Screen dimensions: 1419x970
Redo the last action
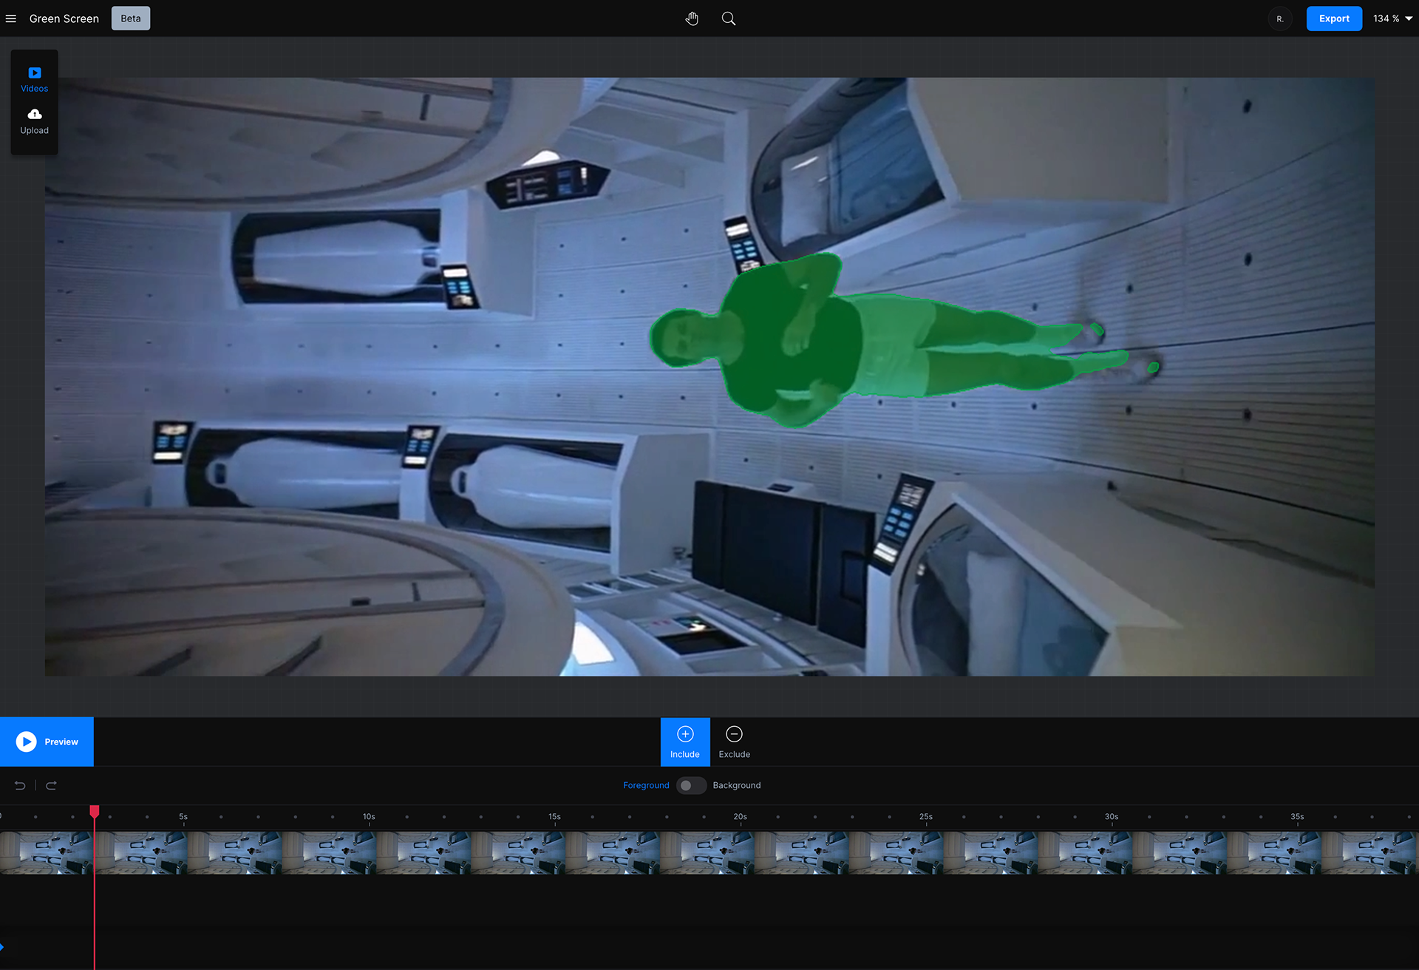coord(51,785)
